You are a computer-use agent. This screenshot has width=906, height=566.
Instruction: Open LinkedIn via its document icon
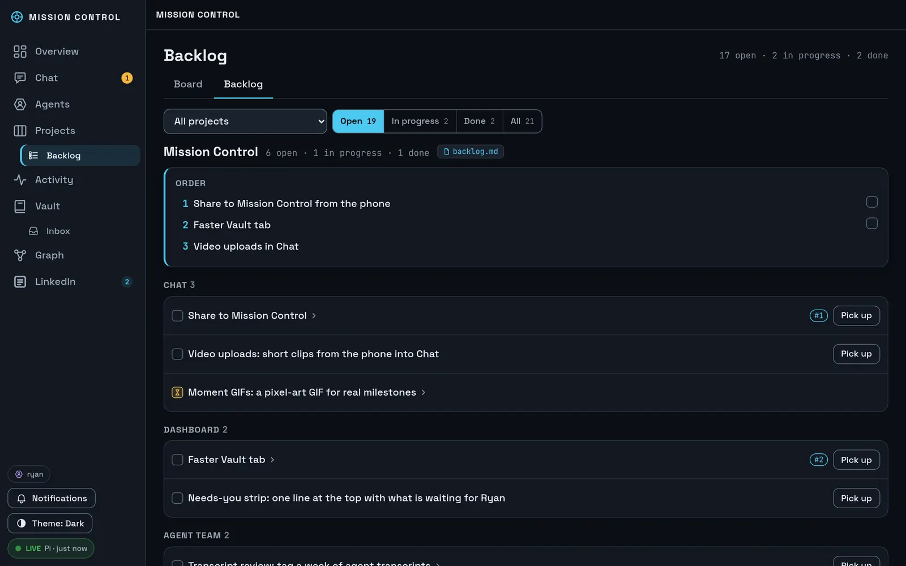(x=20, y=282)
